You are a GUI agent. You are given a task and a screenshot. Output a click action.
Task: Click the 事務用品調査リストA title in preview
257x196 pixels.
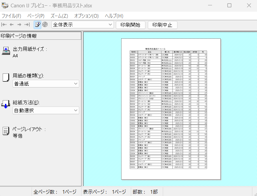(x=155, y=49)
